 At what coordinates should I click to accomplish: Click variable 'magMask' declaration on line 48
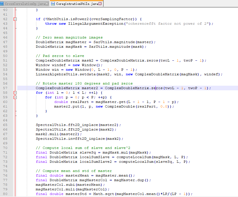pos(74,47)
